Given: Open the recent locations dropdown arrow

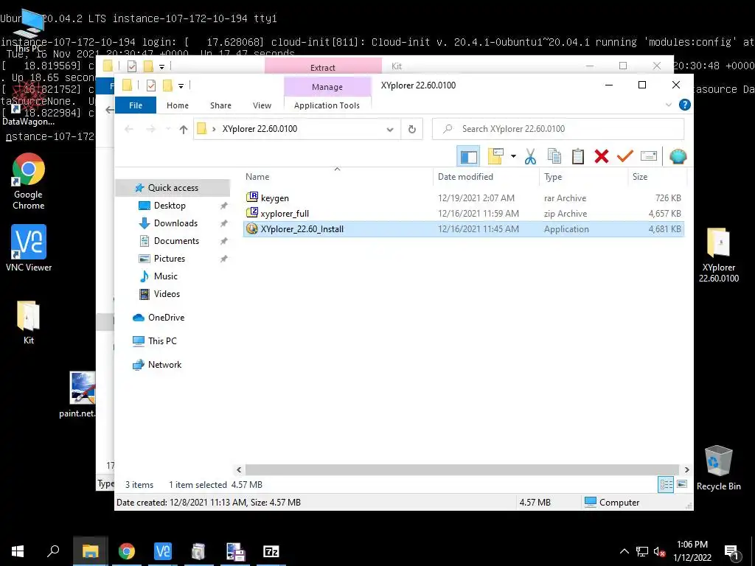Looking at the screenshot, I should (x=168, y=129).
